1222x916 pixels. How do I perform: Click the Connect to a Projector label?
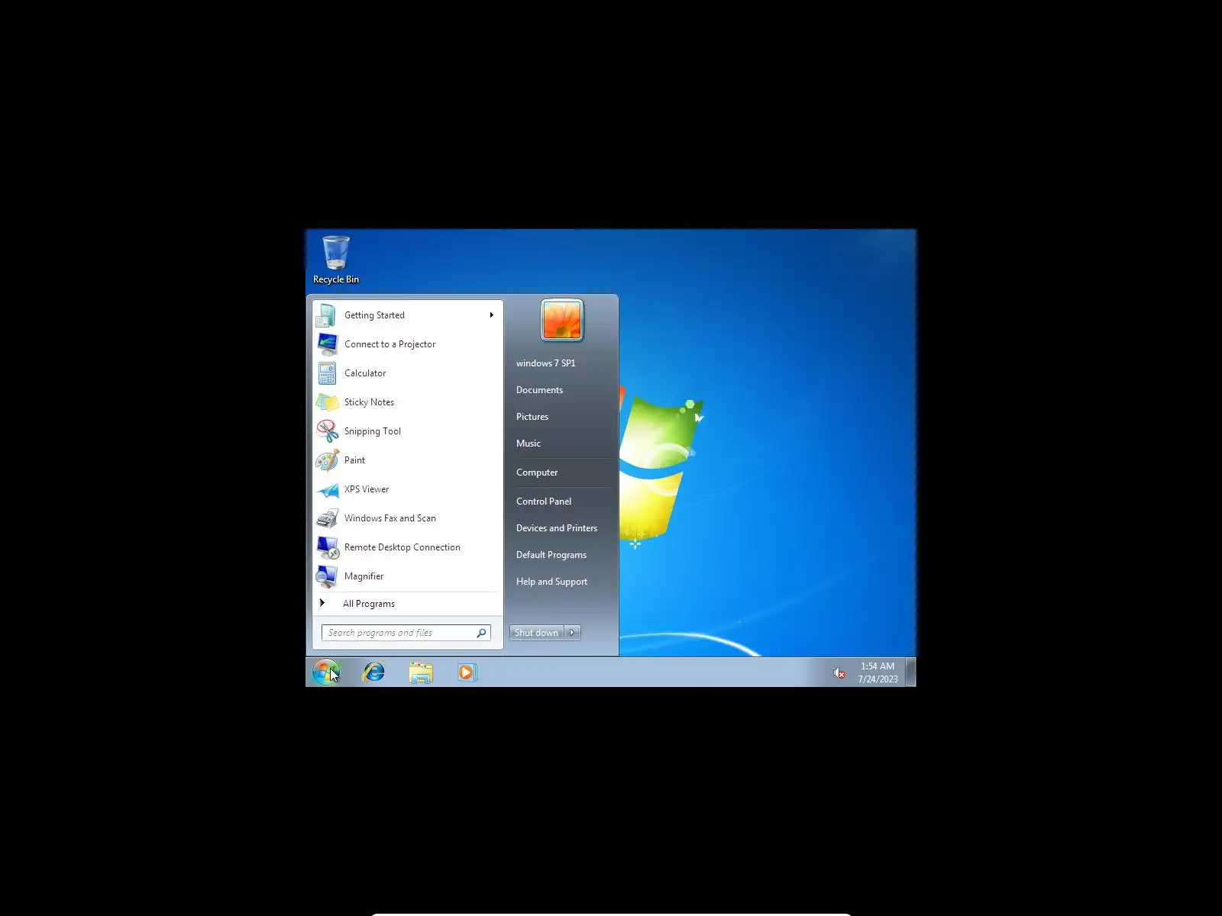[x=390, y=344]
